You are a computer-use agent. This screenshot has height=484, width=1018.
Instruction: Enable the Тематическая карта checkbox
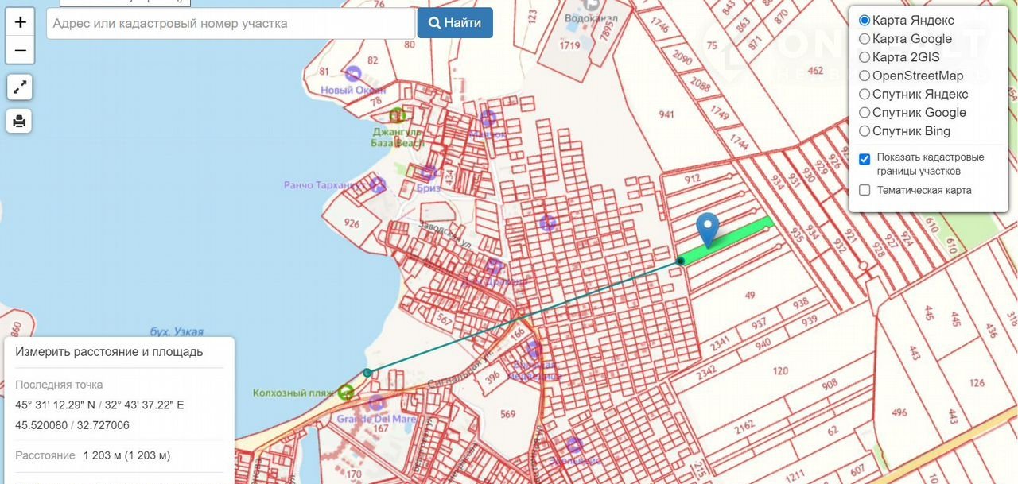(865, 190)
